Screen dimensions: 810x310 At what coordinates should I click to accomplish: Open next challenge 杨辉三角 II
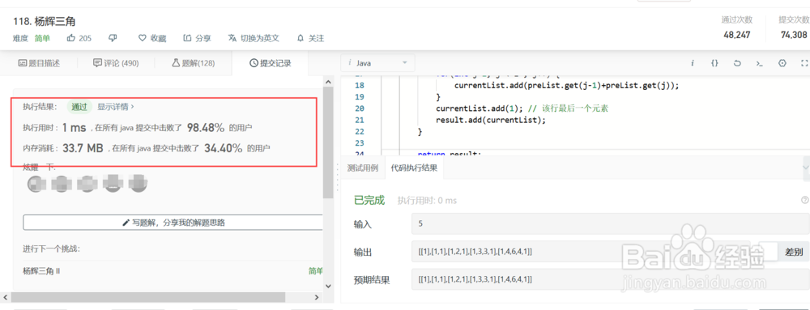point(42,271)
